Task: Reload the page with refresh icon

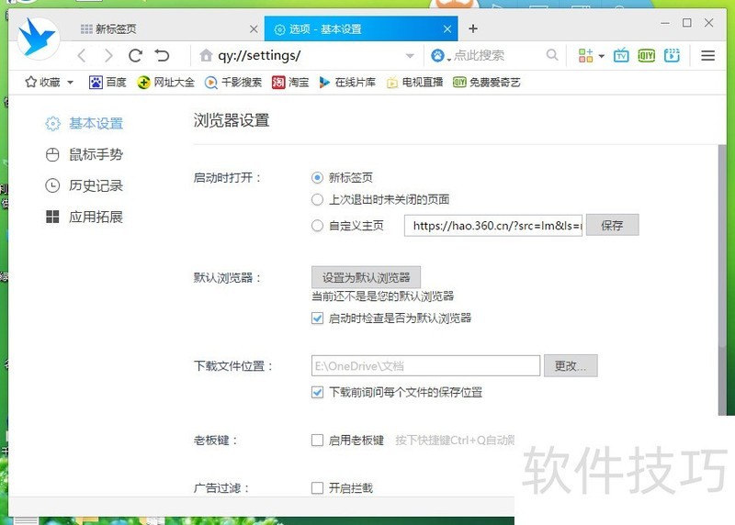Action: pyautogui.click(x=135, y=56)
